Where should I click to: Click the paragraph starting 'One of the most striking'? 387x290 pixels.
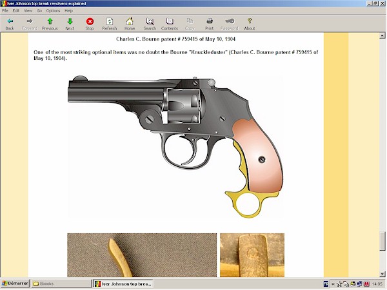click(175, 55)
